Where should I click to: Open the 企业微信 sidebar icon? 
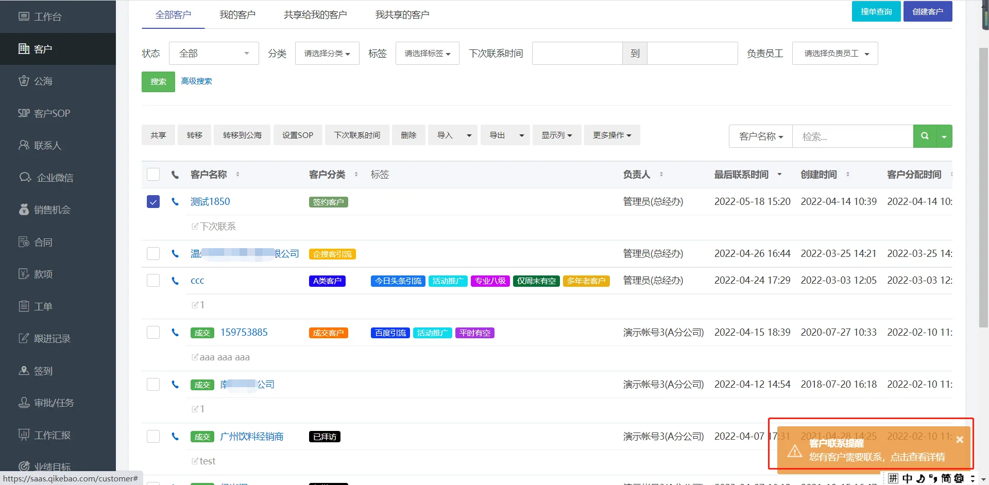pos(25,178)
